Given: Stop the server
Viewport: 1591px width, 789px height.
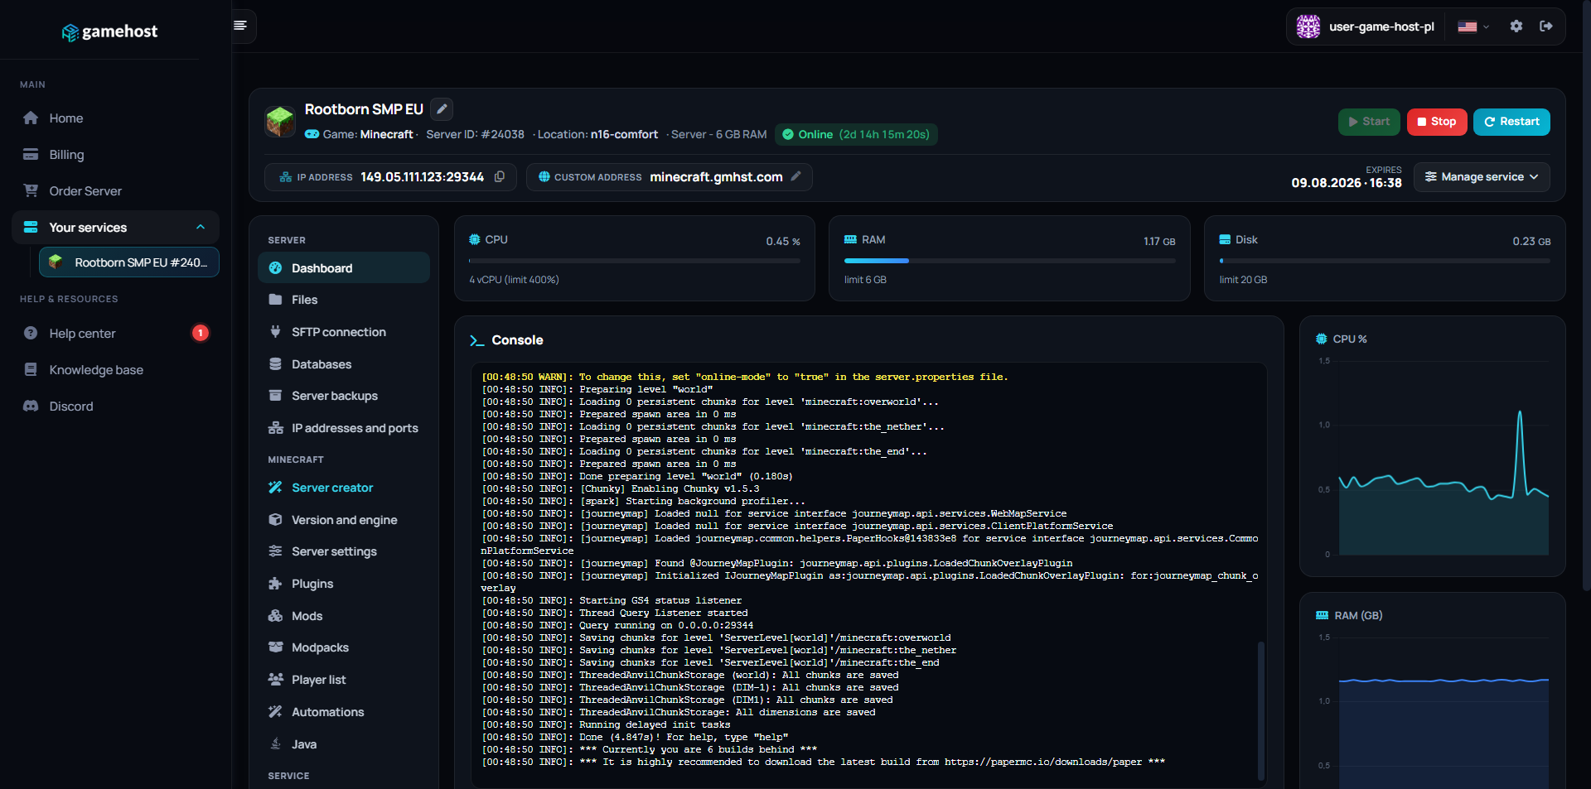Looking at the screenshot, I should (x=1437, y=122).
